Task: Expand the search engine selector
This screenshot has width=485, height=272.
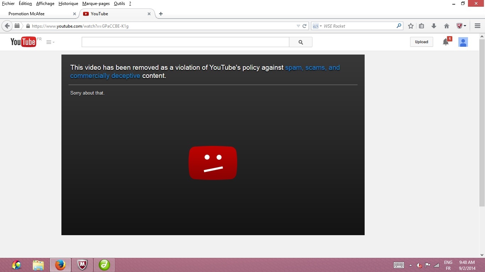Action: click(317, 26)
